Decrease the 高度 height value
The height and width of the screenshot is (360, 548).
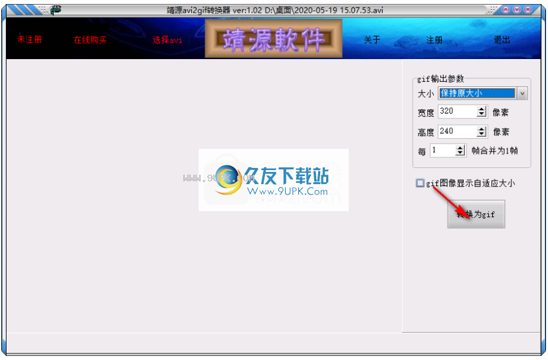[482, 135]
